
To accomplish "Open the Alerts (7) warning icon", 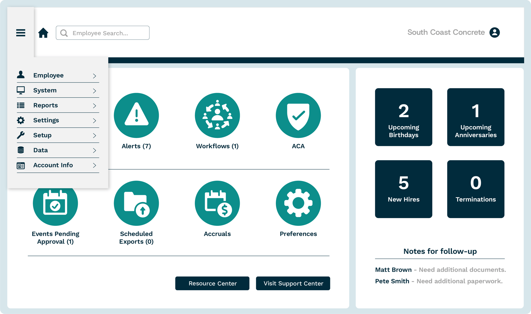I will click(136, 115).
